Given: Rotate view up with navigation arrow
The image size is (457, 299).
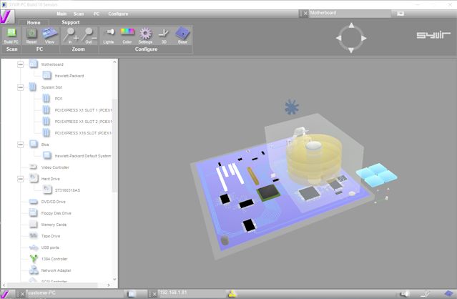Looking at the screenshot, I should (351, 25).
